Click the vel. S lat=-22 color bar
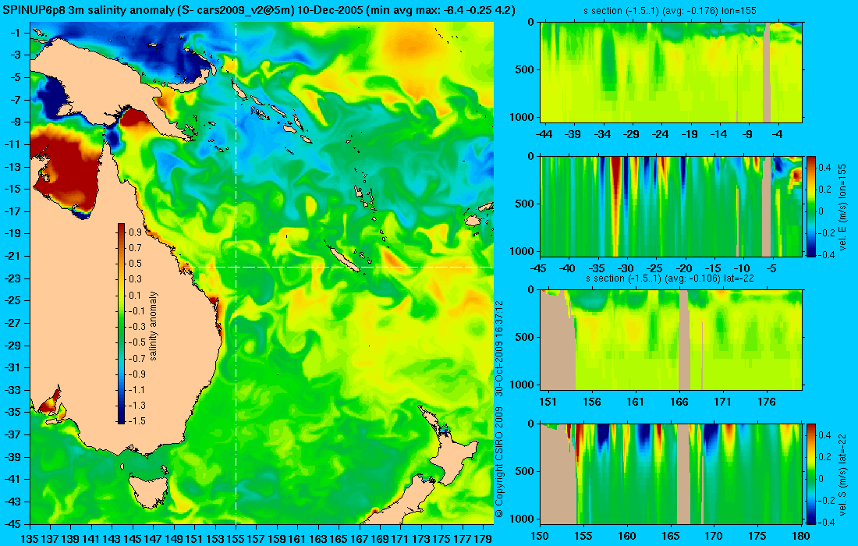The width and height of the screenshot is (858, 546). [811, 473]
